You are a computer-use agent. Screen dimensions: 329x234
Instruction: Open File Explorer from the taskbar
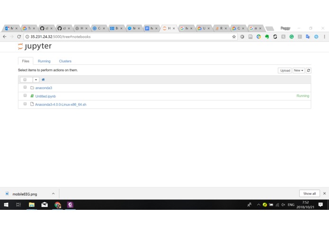point(32,205)
